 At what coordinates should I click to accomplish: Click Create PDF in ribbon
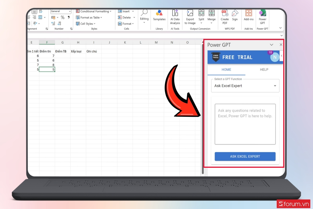point(225,17)
